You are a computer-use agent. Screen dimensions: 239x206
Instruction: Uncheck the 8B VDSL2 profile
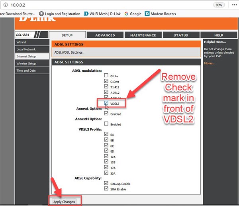106,139
